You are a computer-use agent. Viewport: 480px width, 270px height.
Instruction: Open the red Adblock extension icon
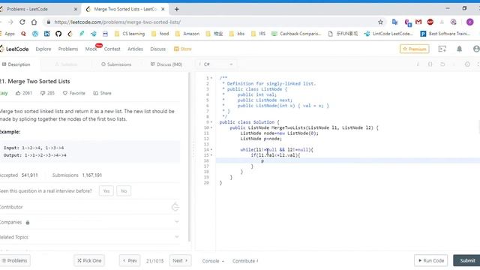click(x=430, y=22)
